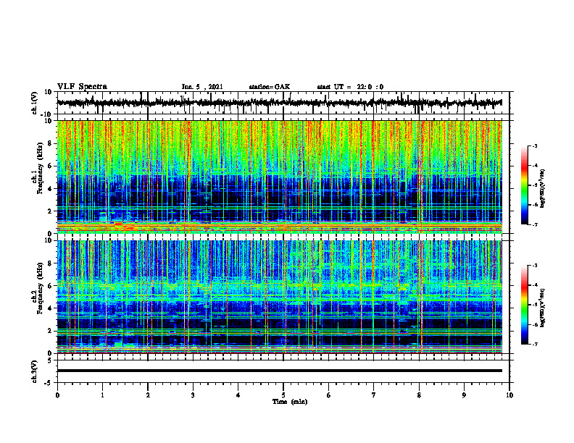
Task: Click the ch.2 spectrogram panel
Action: pos(280,297)
